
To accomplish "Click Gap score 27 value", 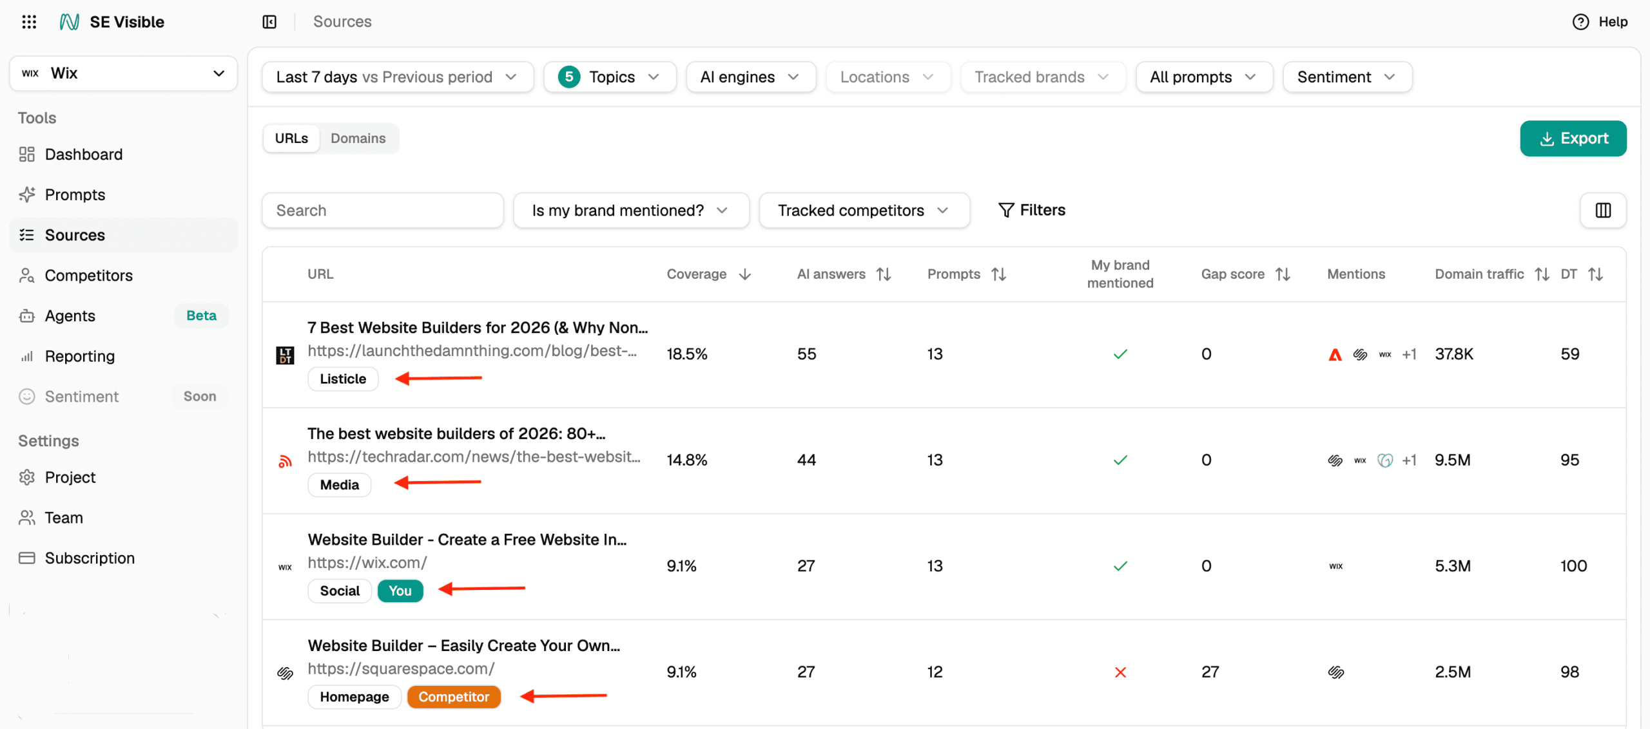I will click(1210, 672).
